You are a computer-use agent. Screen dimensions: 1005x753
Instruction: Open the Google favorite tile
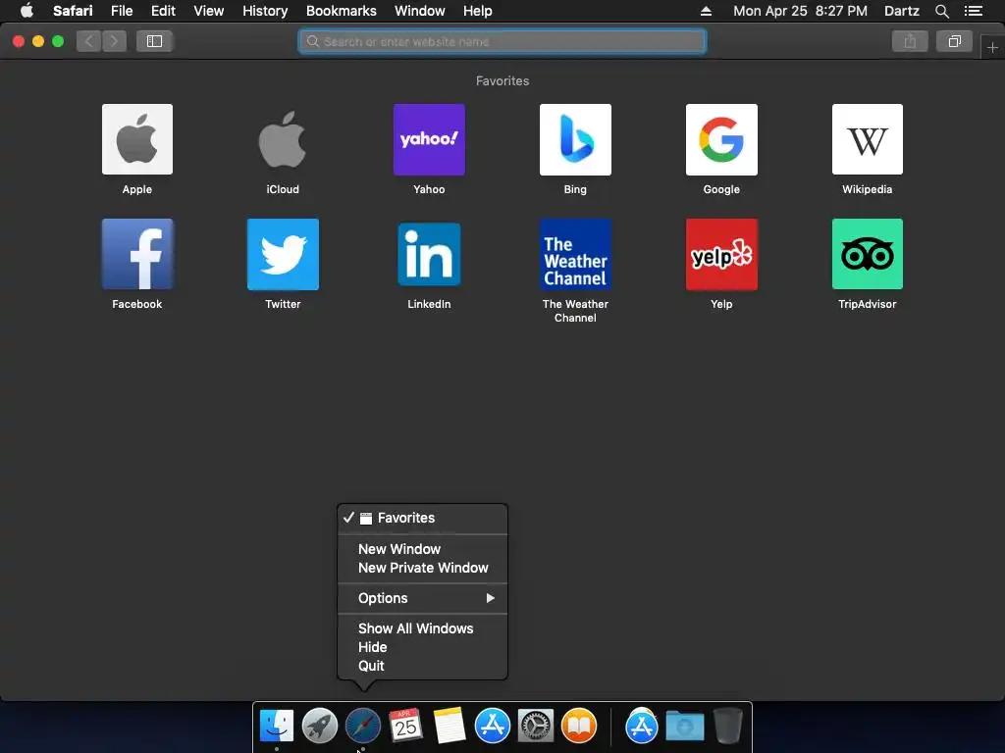[721, 139]
